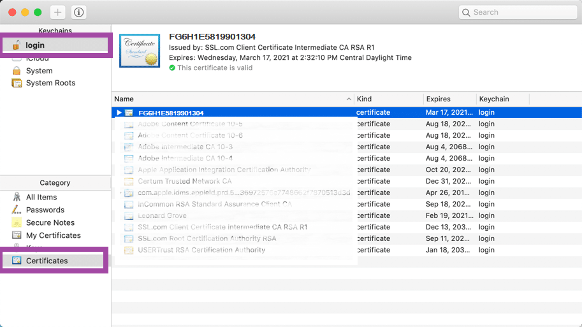This screenshot has height=327, width=582.
Task: Select the FG6H1E5819901304 certificate row
Action: 347,112
